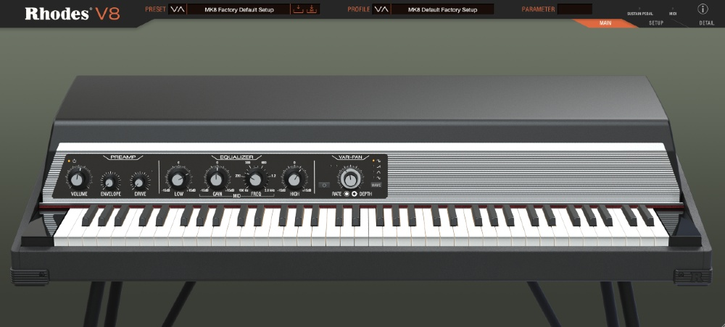725x327 pixels.
Task: Select the Rate radio button
Action: pos(347,194)
